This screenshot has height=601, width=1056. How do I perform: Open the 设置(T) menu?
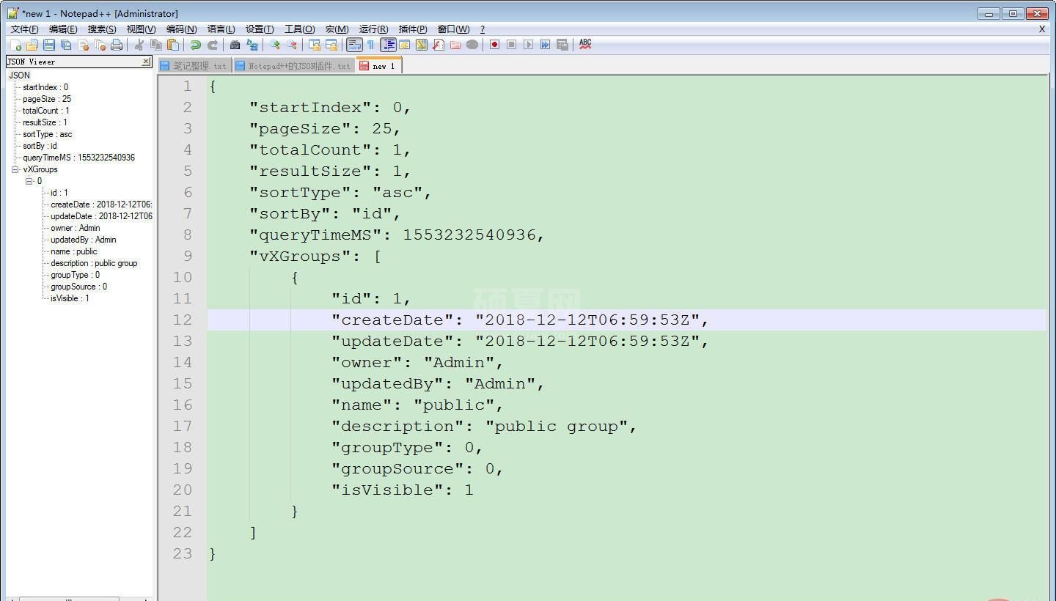(x=260, y=29)
